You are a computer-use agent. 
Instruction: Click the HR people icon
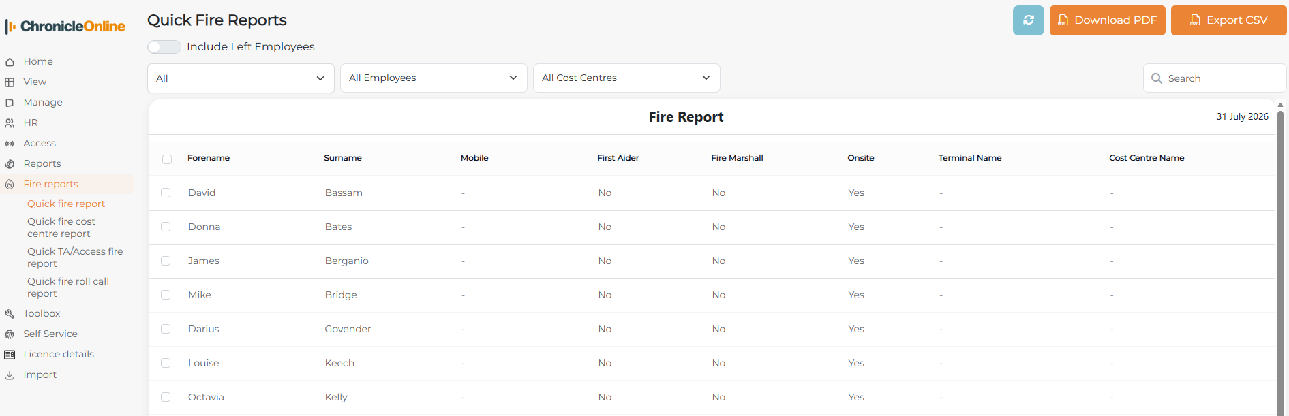[10, 123]
